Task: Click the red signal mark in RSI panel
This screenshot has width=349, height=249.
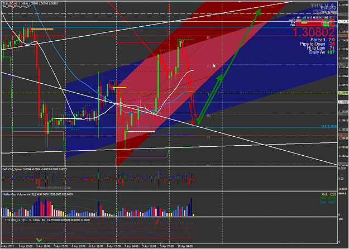Action: (157, 222)
